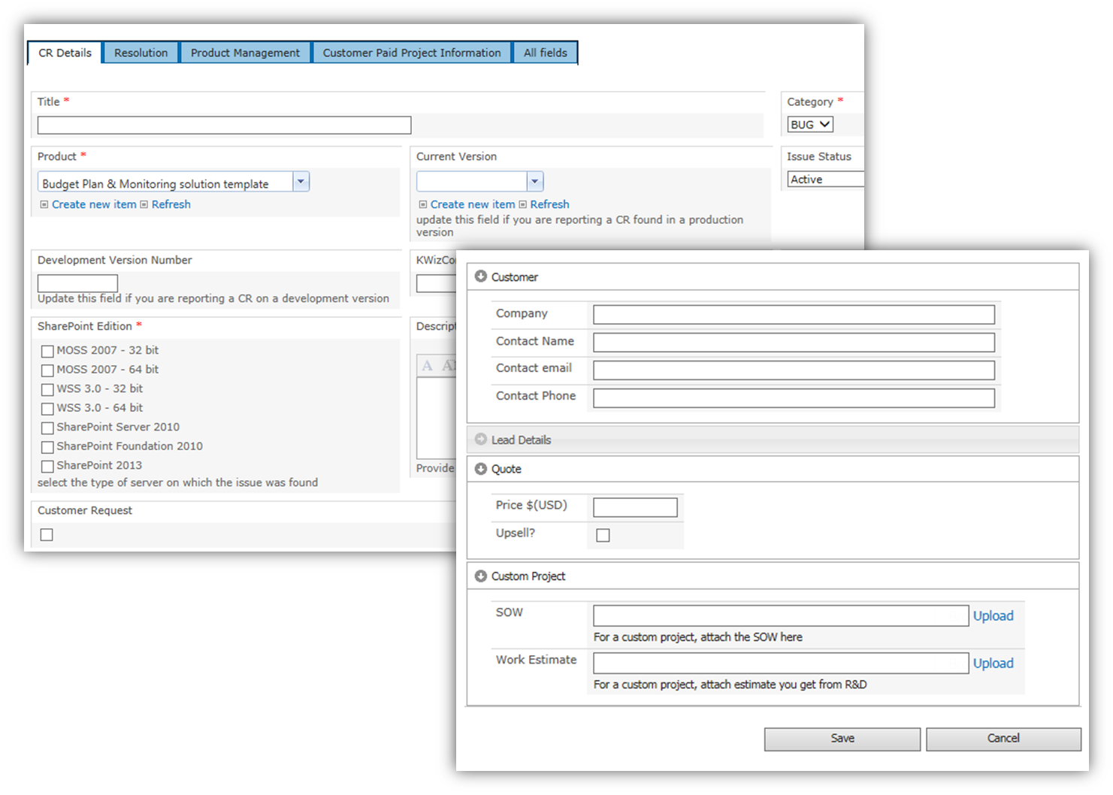Viewport: 1113px width, 795px height.
Task: Click Refresh icon beside Current Version
Action: coord(524,204)
